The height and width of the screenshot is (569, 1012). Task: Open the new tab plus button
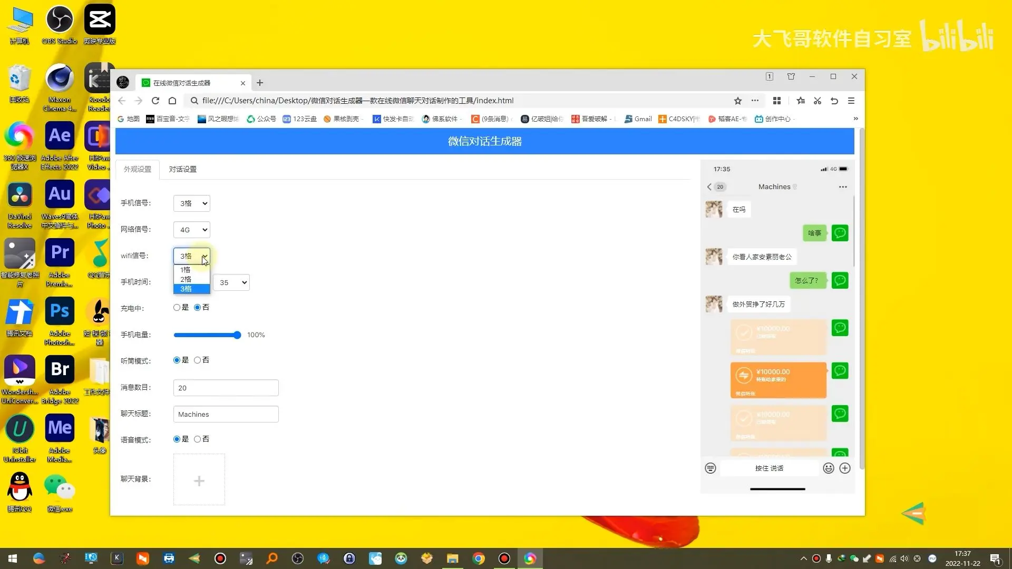pos(260,83)
